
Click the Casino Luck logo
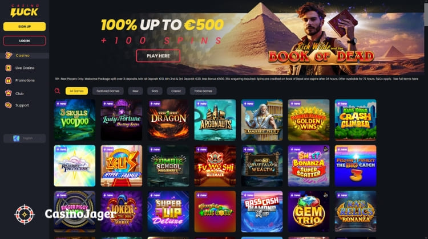coord(25,11)
